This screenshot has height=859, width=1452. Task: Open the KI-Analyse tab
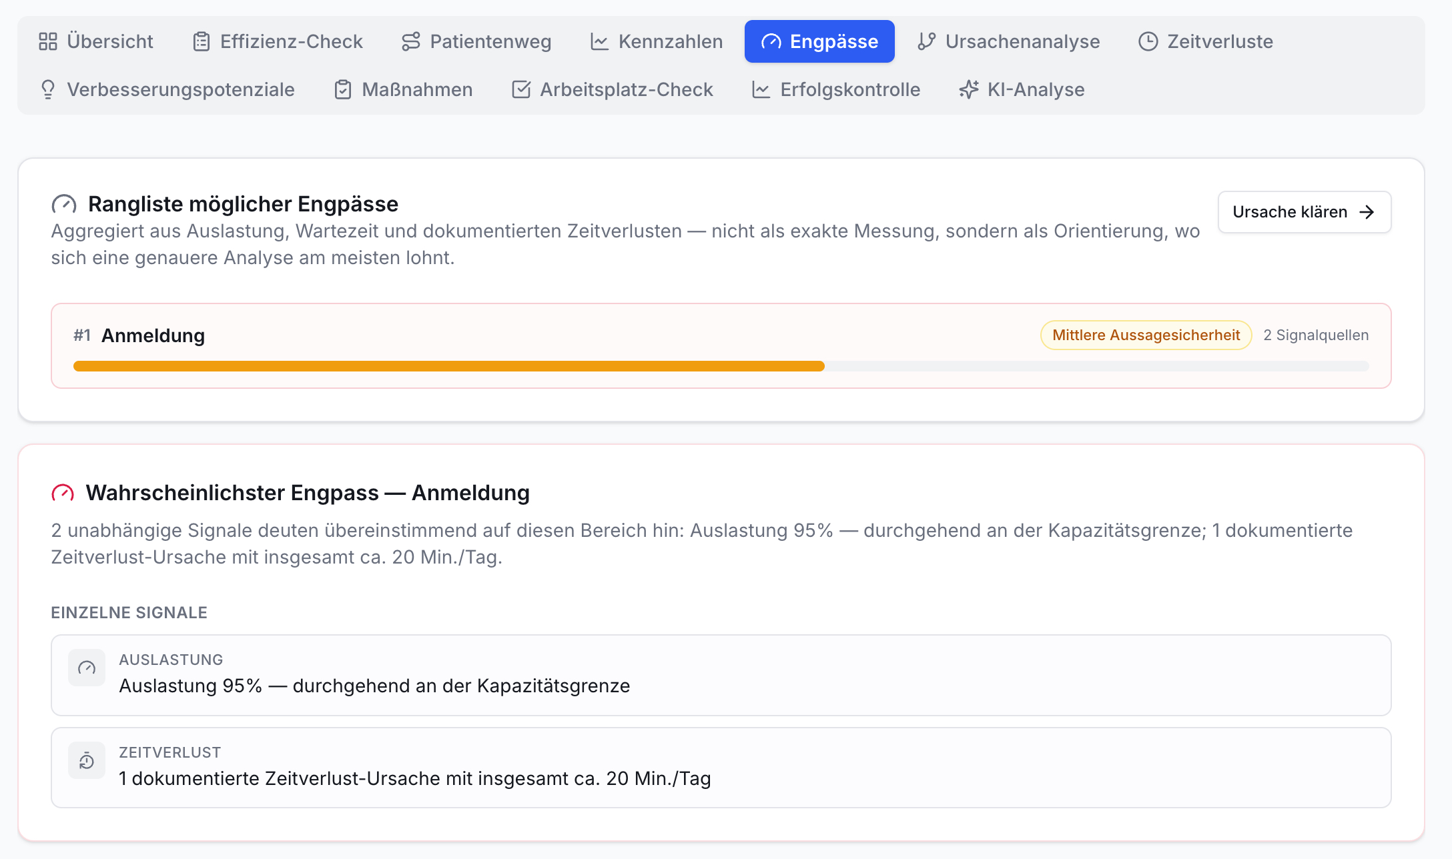pyautogui.click(x=1022, y=89)
